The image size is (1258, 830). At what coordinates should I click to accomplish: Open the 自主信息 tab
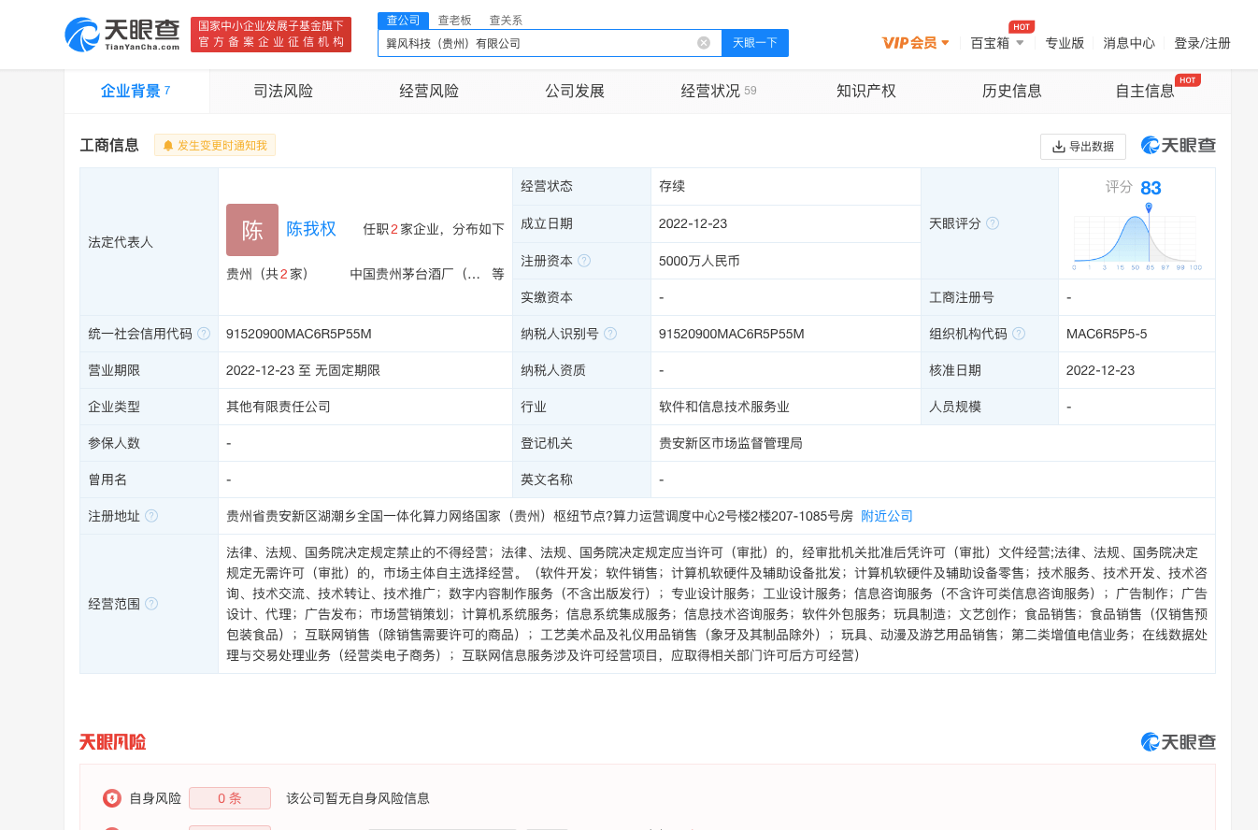point(1146,91)
